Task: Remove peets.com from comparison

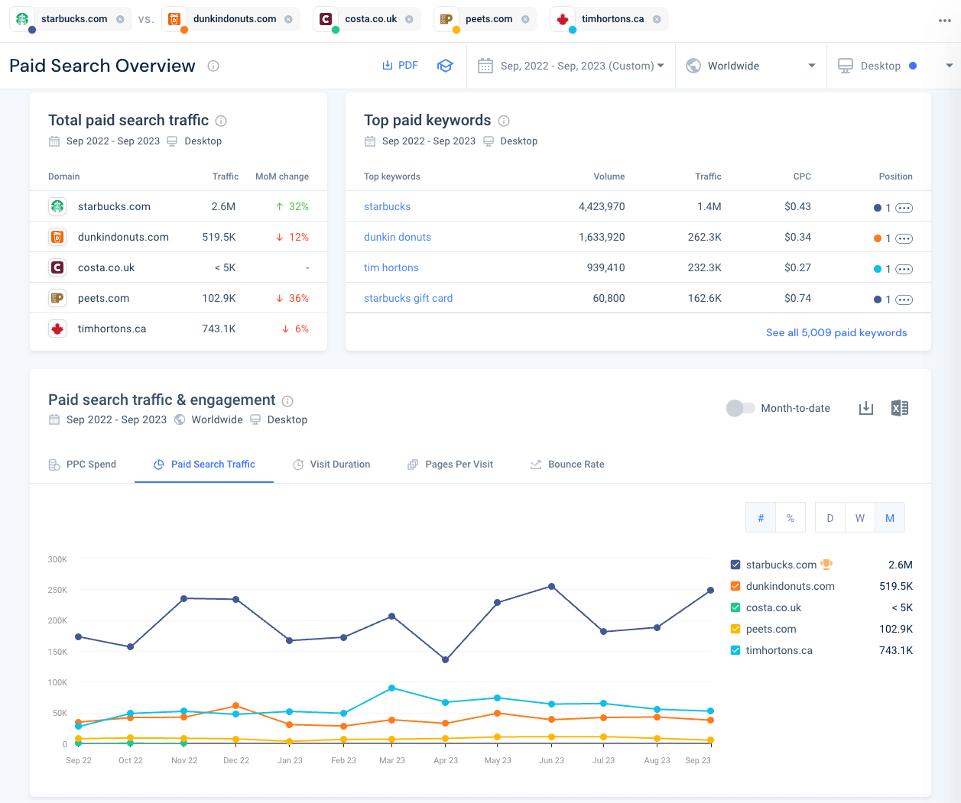Action: 525,19
